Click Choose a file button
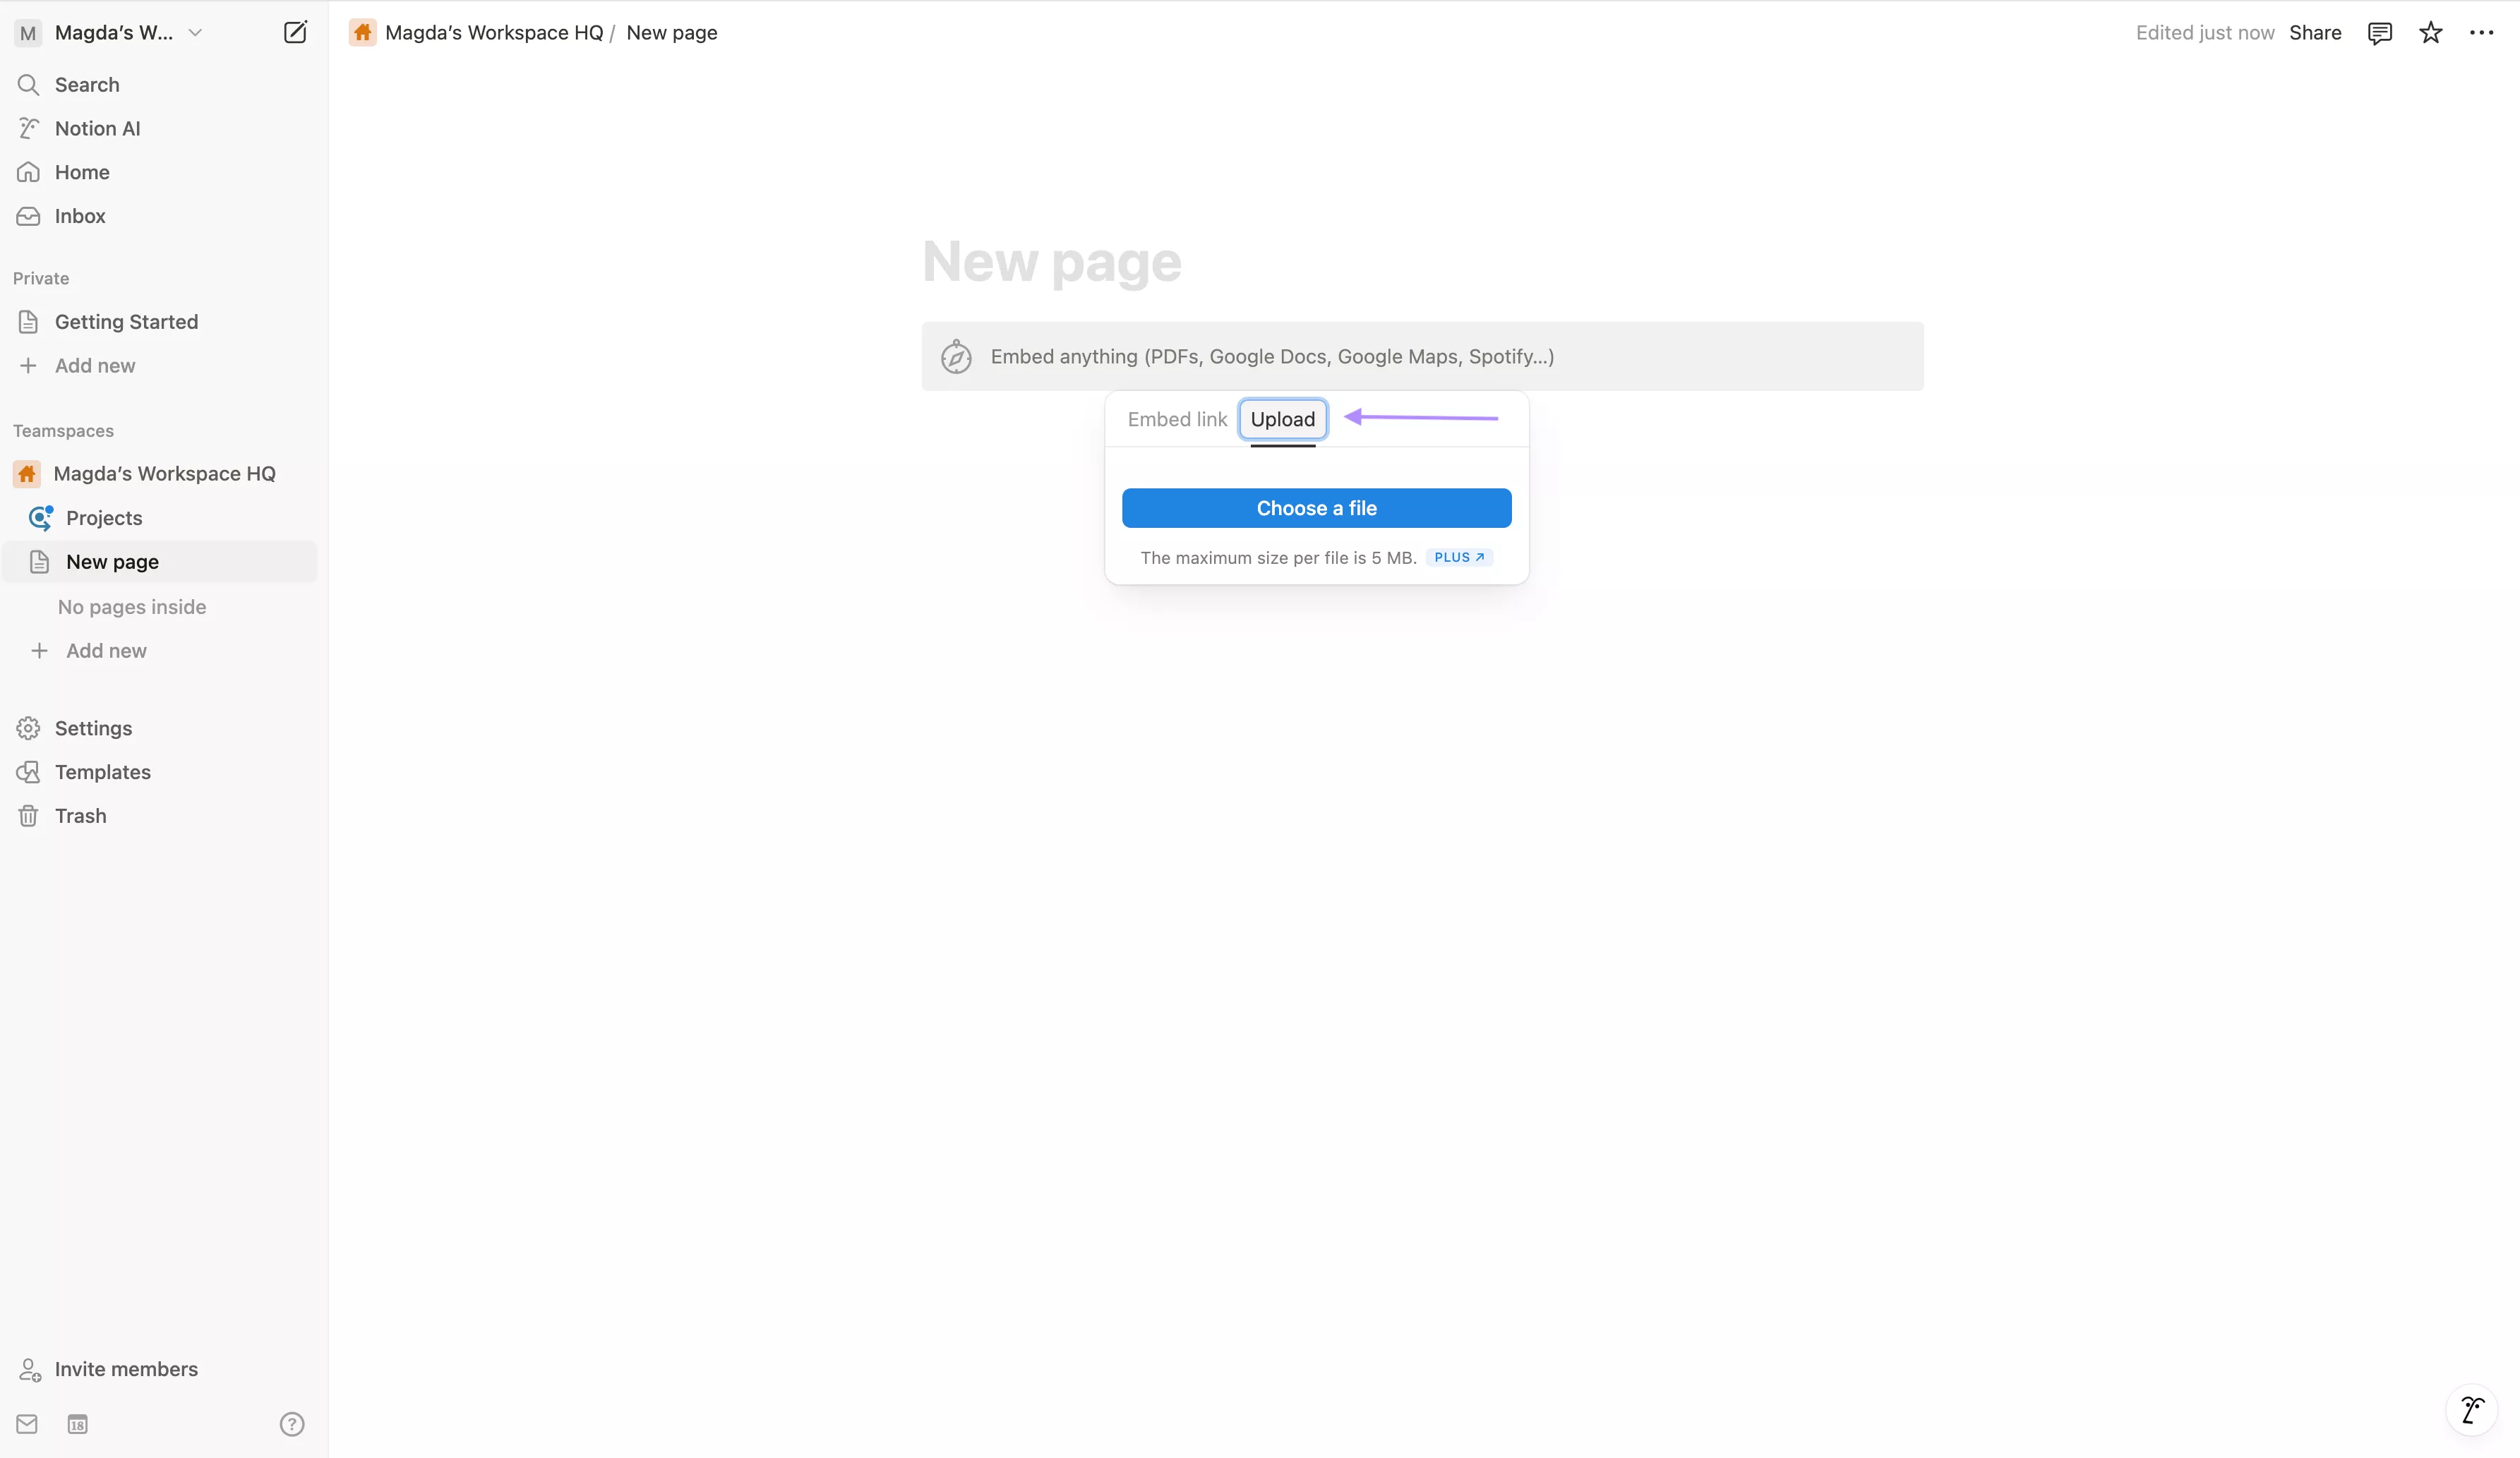 (x=1316, y=507)
